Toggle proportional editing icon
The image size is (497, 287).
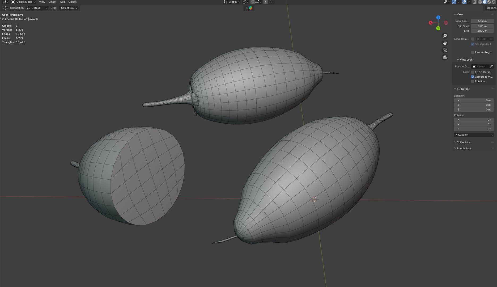coord(265,2)
